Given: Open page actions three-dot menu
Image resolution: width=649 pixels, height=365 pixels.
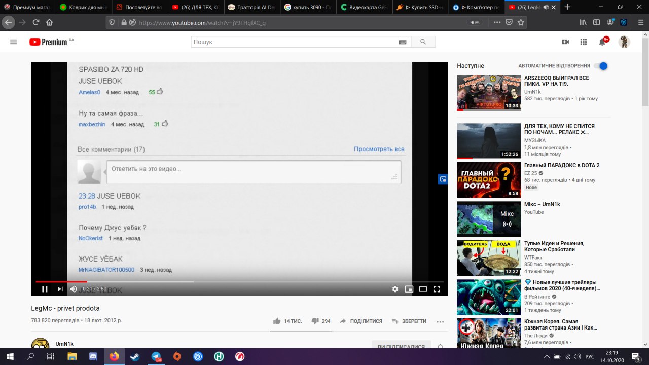Looking at the screenshot, I should [x=497, y=22].
